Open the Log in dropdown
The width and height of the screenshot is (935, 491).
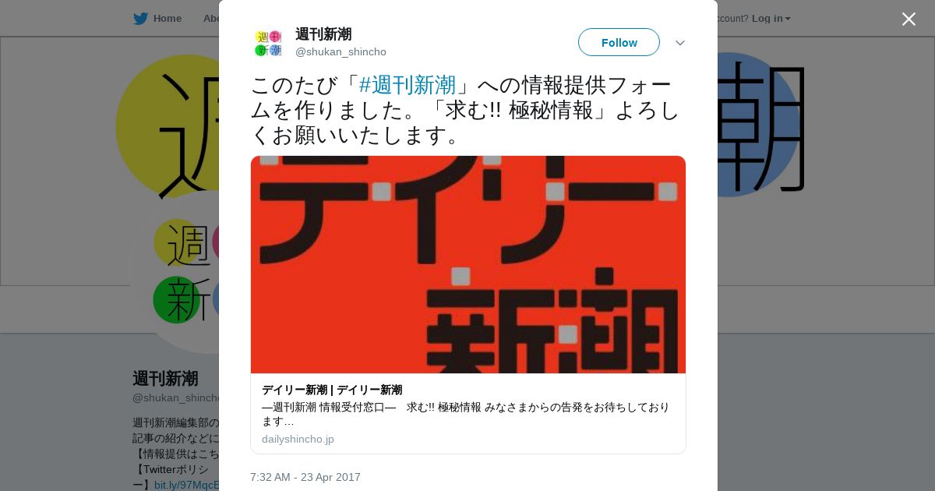tap(771, 19)
